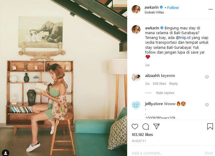View the 103,182 likes list
Screen dimensions: 215x156
pyautogui.click(x=142, y=135)
